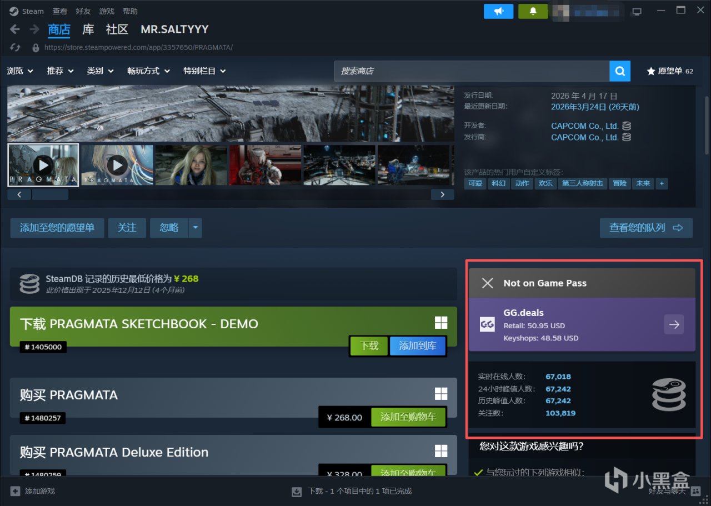The height and width of the screenshot is (506, 711).
Task: Click the download icon in the bottom bar
Action: 297,491
